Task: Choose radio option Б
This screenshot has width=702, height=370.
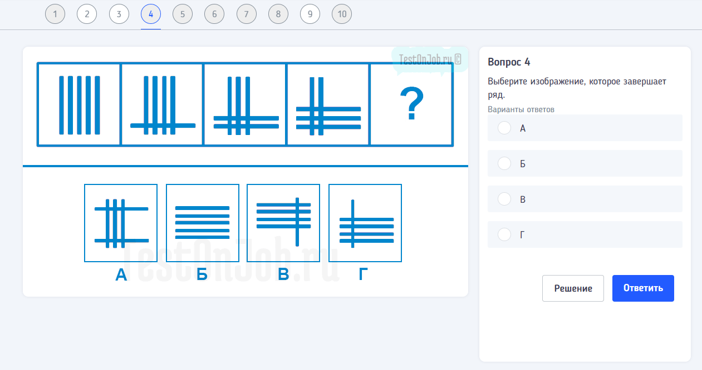Action: tap(504, 163)
